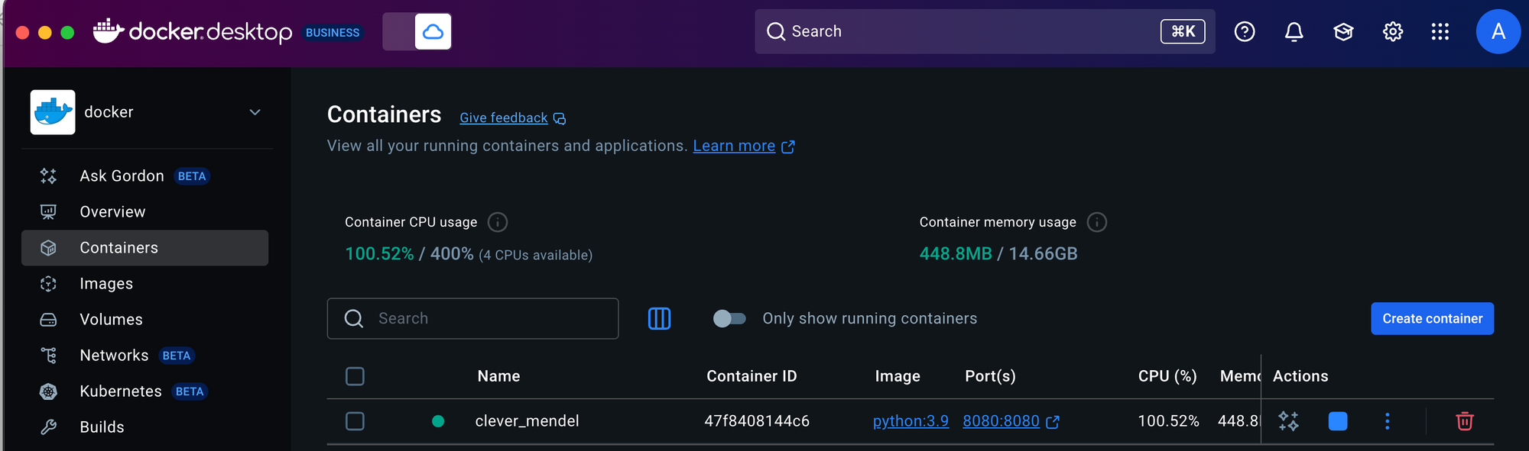This screenshot has height=451, width=1529.
Task: Check the clever_mendel row checkbox
Action: click(355, 421)
